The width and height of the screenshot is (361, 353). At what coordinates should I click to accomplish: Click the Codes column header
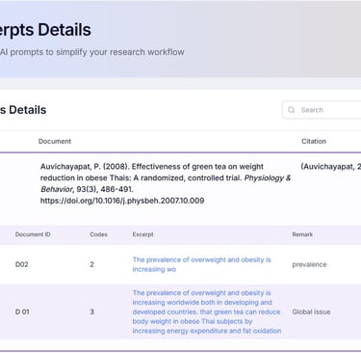98,234
